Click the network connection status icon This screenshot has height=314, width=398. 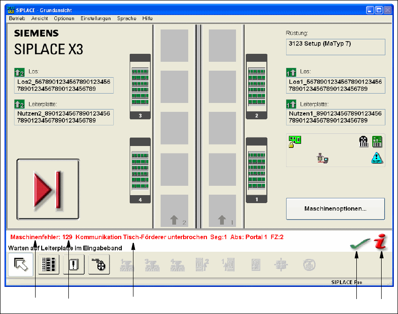click(x=322, y=158)
